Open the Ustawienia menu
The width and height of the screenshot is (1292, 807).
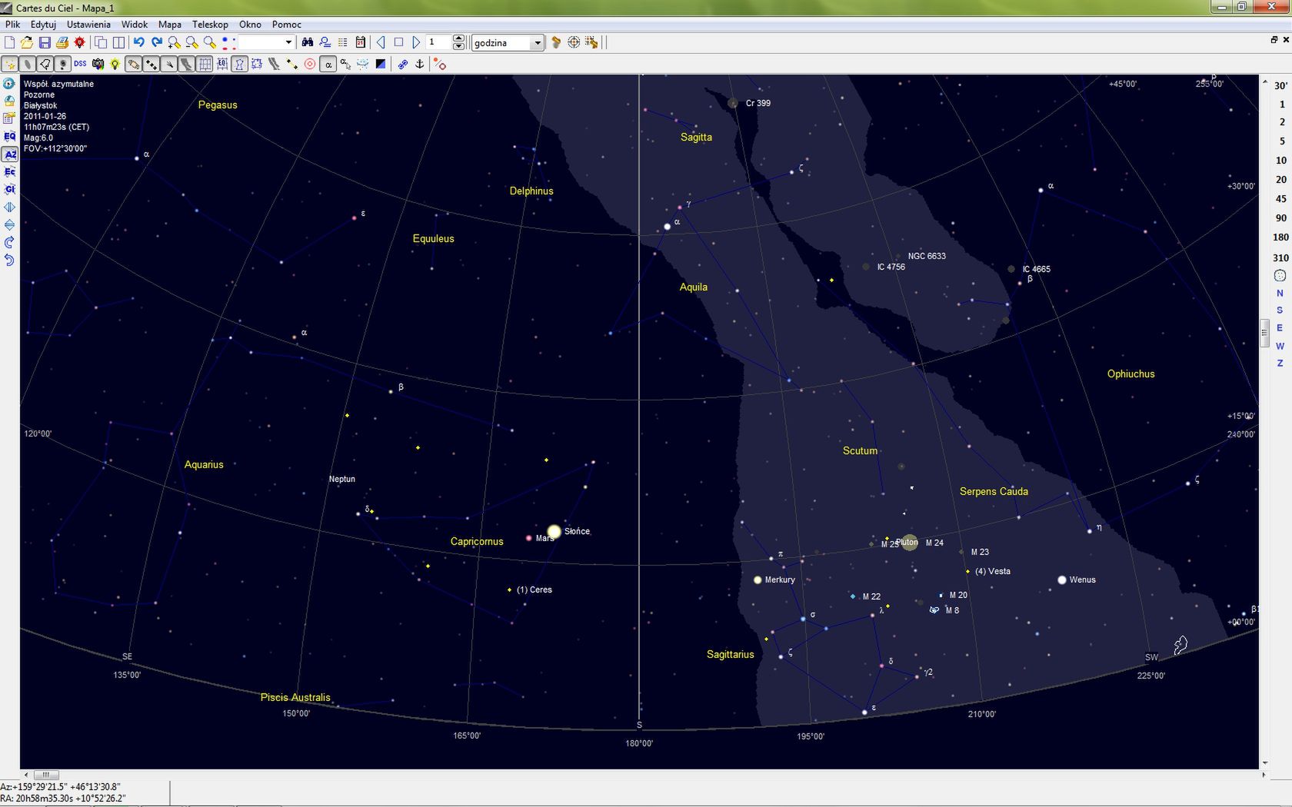pyautogui.click(x=88, y=24)
